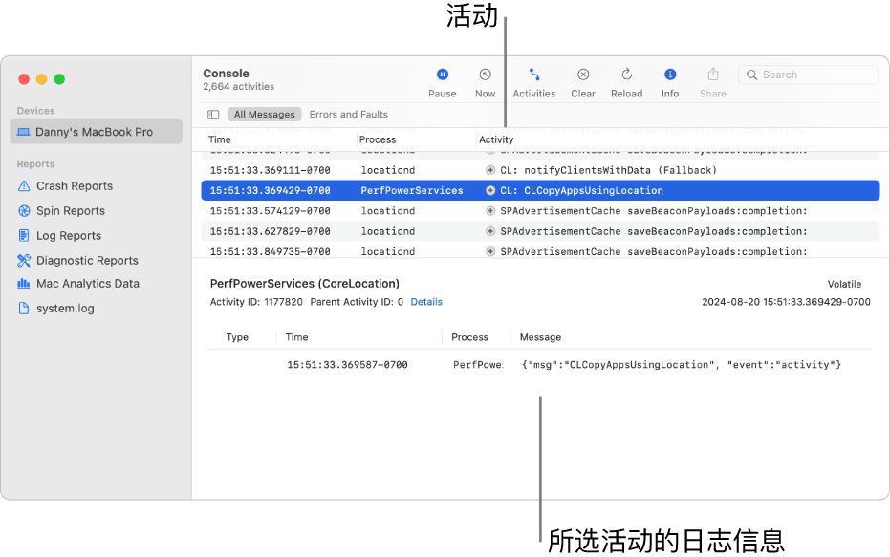The image size is (890, 557).
Task: Expand activity at 15:51:33.574129 row
Action: [490, 211]
